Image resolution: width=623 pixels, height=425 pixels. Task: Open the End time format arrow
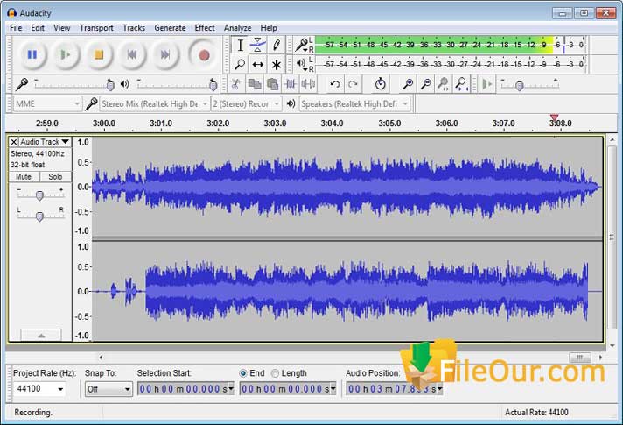pos(333,389)
